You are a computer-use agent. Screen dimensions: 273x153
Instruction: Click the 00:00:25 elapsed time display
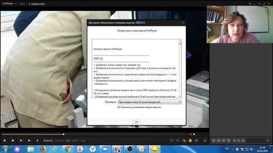[x=48, y=141]
